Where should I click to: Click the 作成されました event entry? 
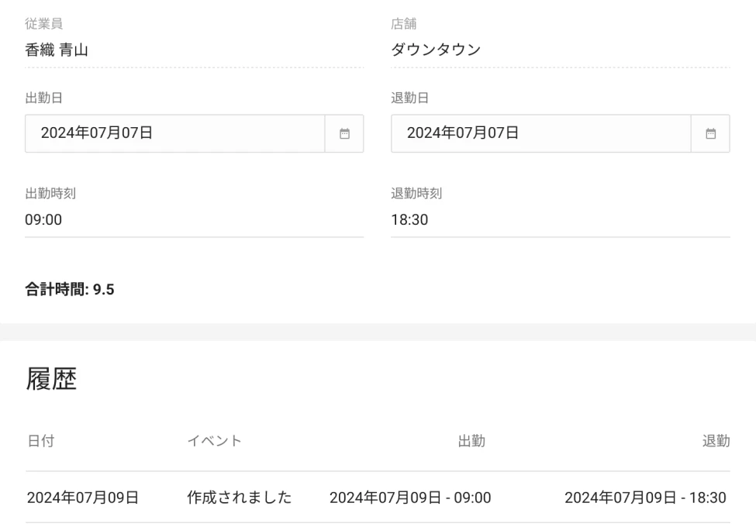coord(240,498)
